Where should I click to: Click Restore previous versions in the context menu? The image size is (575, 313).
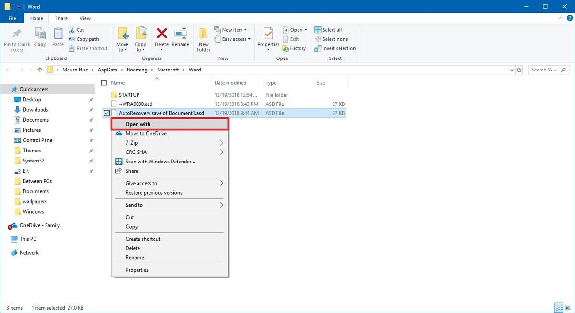pos(154,192)
